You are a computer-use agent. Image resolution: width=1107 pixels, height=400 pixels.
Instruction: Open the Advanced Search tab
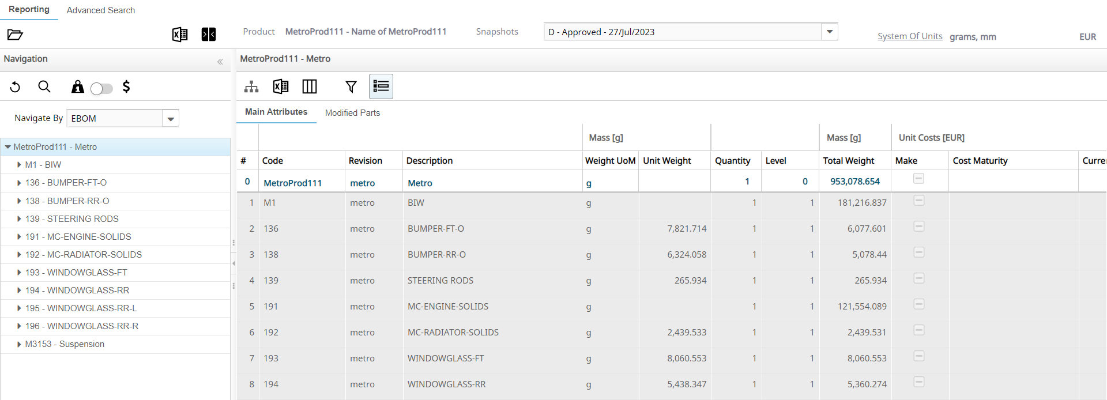pos(101,10)
